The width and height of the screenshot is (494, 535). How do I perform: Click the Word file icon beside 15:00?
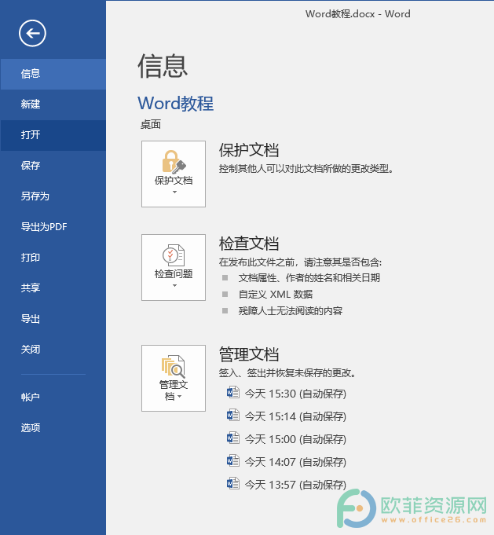(233, 438)
